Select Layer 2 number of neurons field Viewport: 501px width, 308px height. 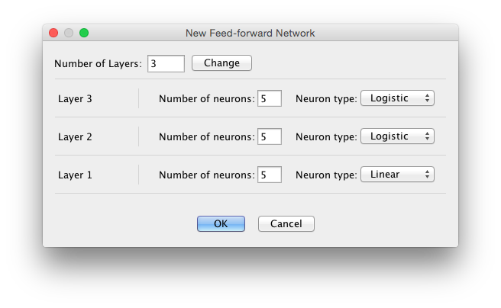coord(270,136)
